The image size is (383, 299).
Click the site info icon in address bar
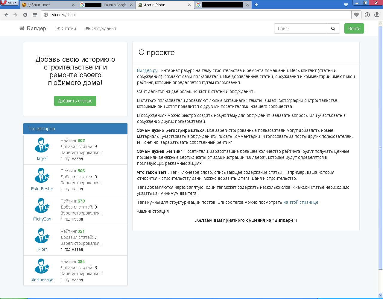click(x=46, y=15)
